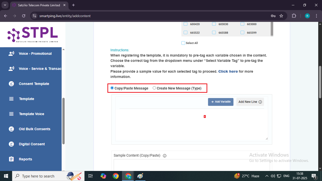Click the Reports clipboard icon
The height and width of the screenshot is (181, 322).
tap(11, 159)
